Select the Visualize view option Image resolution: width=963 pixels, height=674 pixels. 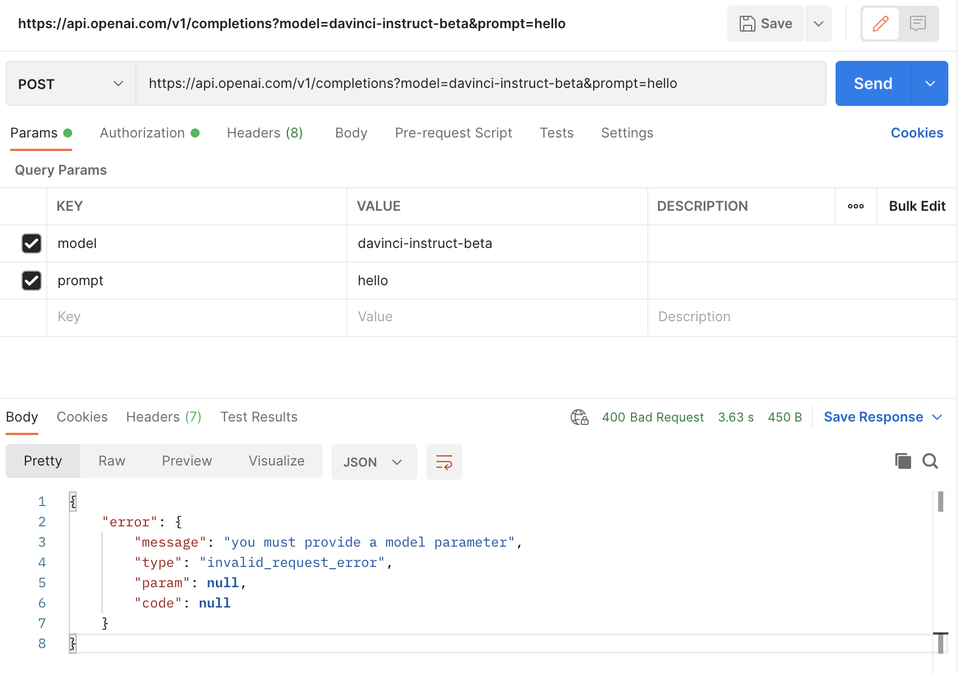[276, 461]
